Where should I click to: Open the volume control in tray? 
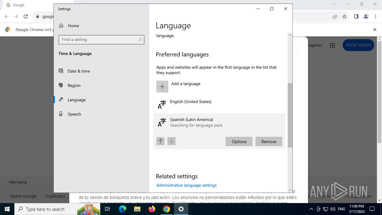(x=333, y=209)
